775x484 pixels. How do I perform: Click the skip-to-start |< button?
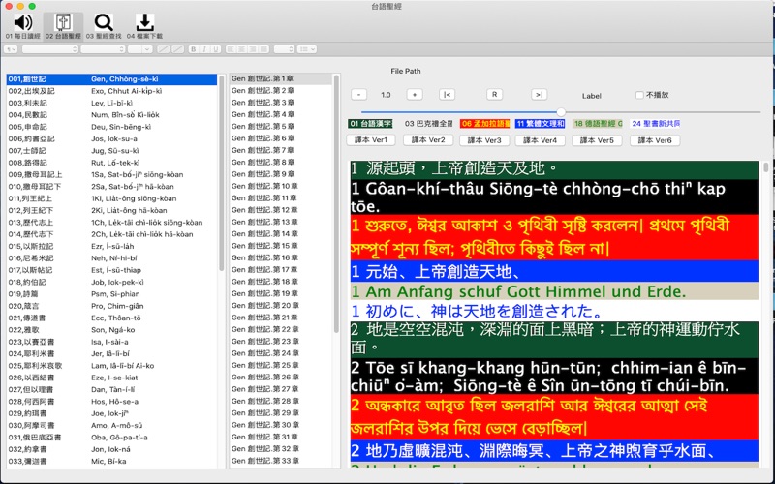coord(447,95)
